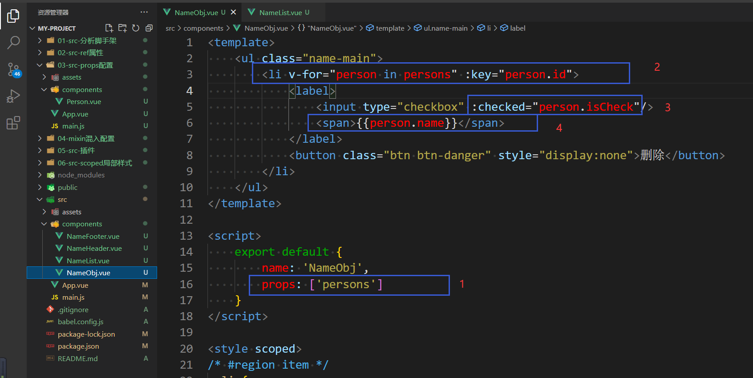Open NameList.vue in the file tree
The height and width of the screenshot is (378, 753).
[88, 261]
